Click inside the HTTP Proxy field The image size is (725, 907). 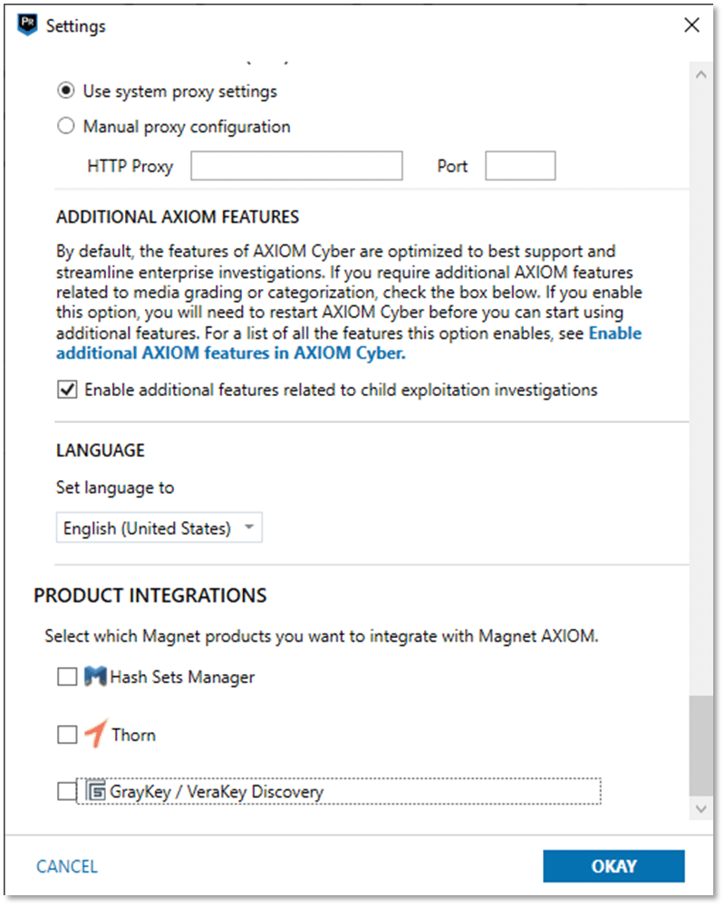[297, 166]
